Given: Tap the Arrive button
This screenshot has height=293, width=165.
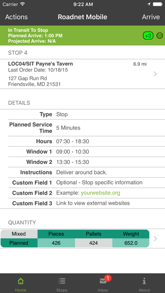Looking at the screenshot, I should (x=151, y=17).
